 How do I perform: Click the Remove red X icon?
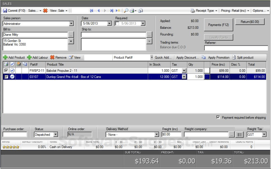[x=52, y=57]
